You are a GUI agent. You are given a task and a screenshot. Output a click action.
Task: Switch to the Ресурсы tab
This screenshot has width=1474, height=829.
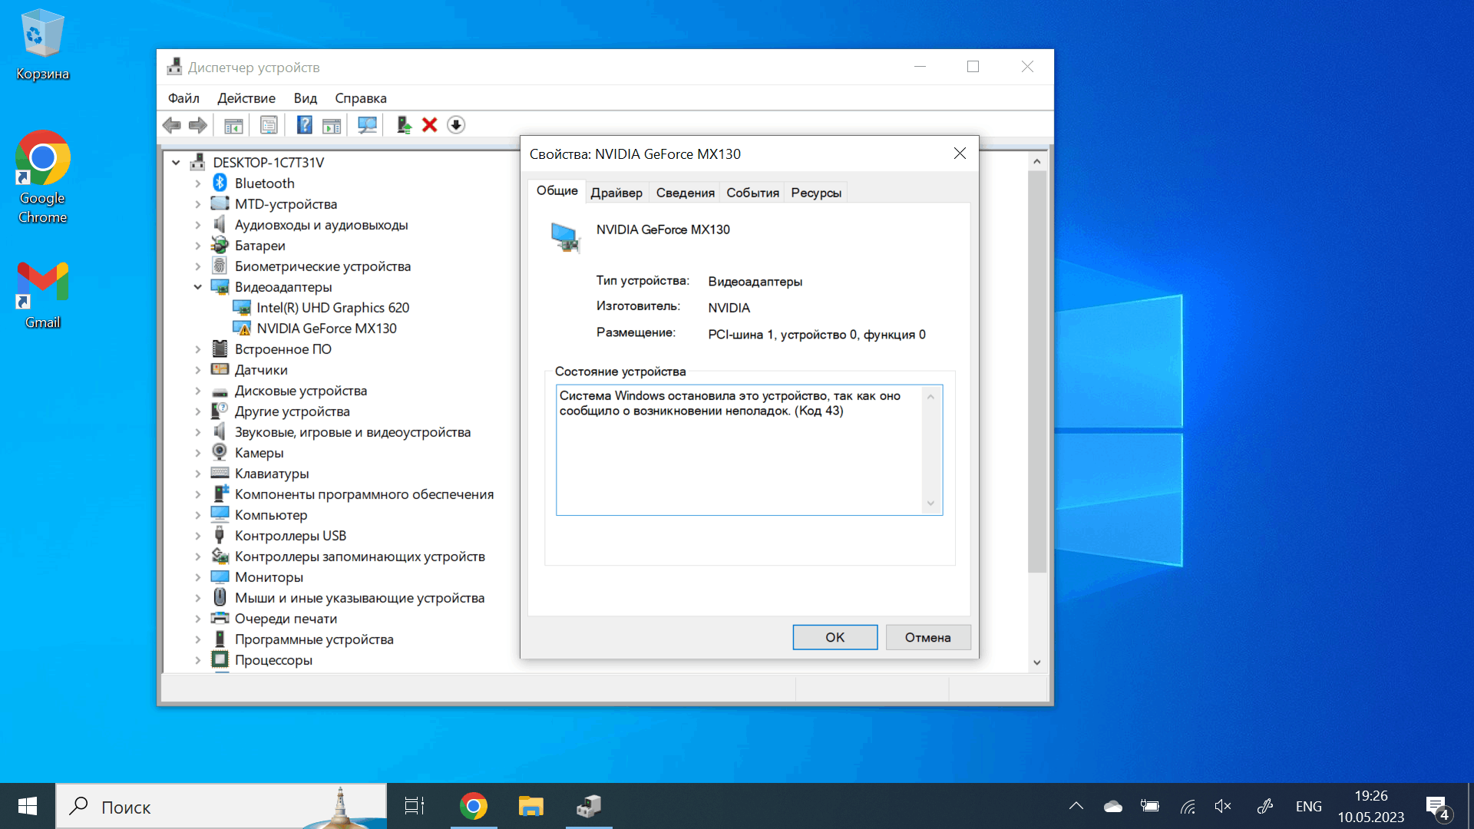[x=816, y=193]
